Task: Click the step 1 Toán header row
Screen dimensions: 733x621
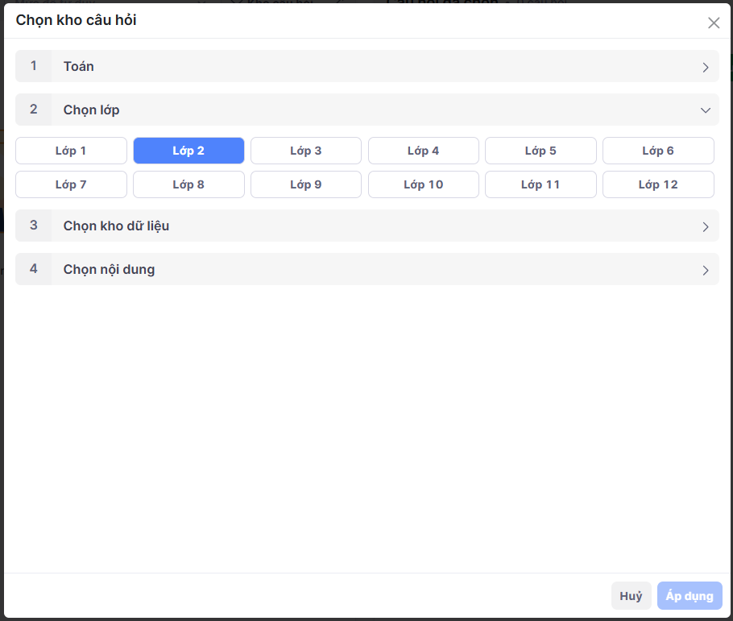Action: coord(366,67)
